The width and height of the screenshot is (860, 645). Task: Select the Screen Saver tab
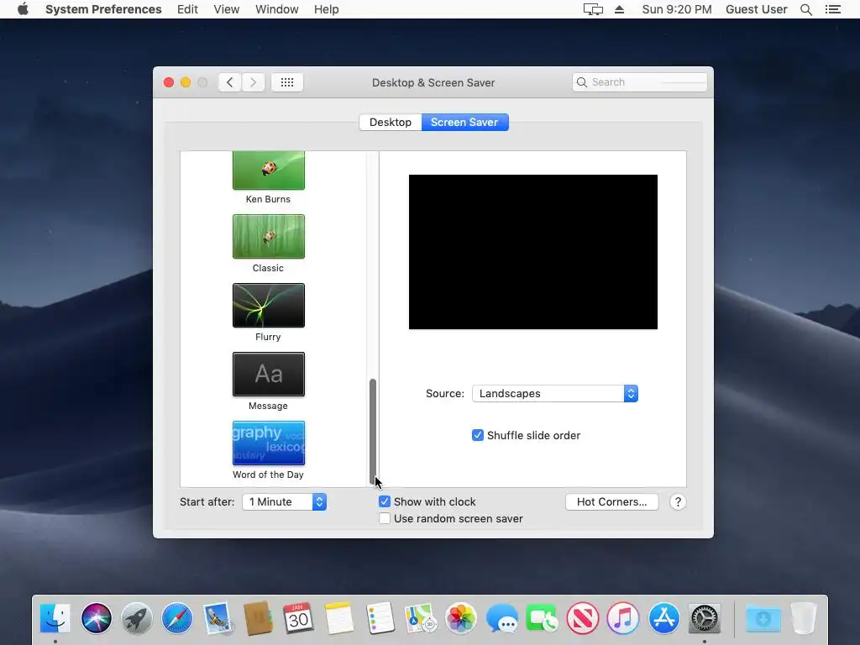click(x=464, y=122)
